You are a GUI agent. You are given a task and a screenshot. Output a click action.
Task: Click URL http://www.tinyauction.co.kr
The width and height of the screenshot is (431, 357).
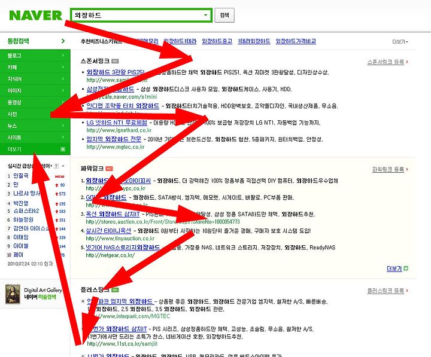click(x=120, y=239)
